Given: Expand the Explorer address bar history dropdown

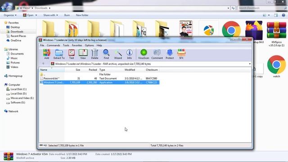Looking at the screenshot, I should pos(228,8).
